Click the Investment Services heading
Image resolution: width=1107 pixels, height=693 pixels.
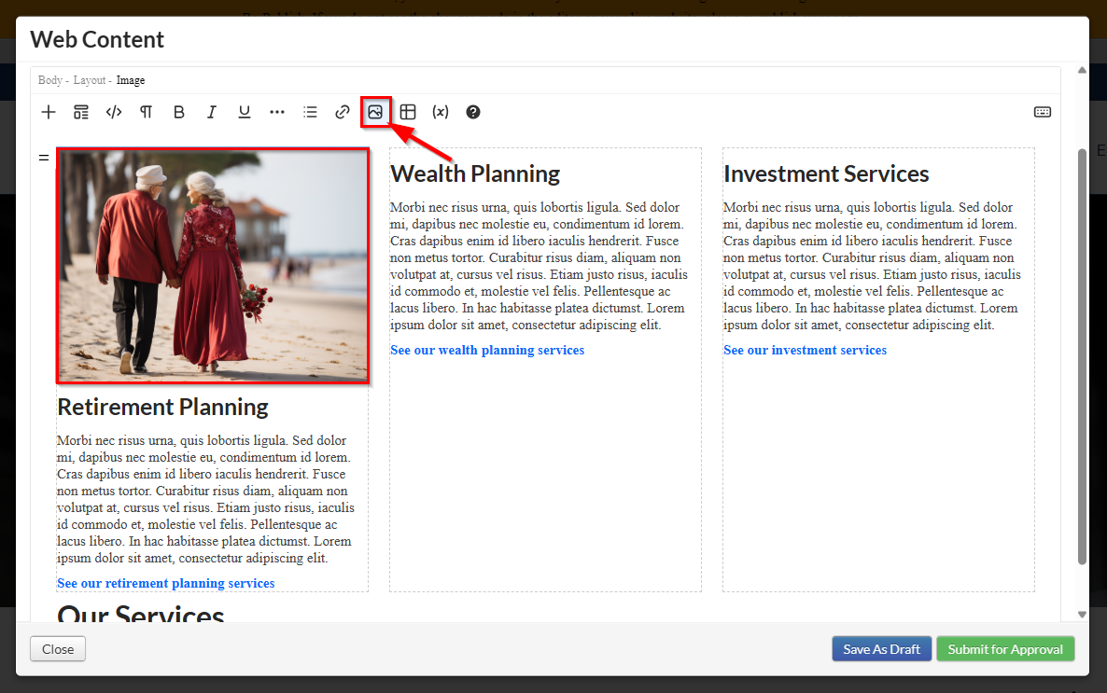[826, 173]
